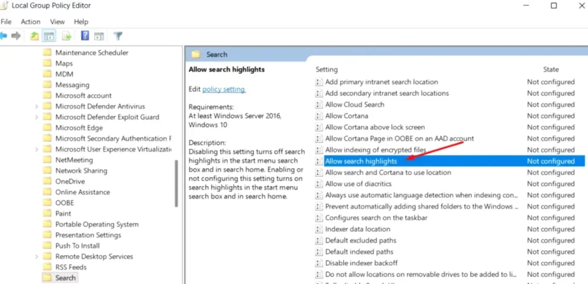
Task: Click the policy setting link
Action: (x=223, y=90)
